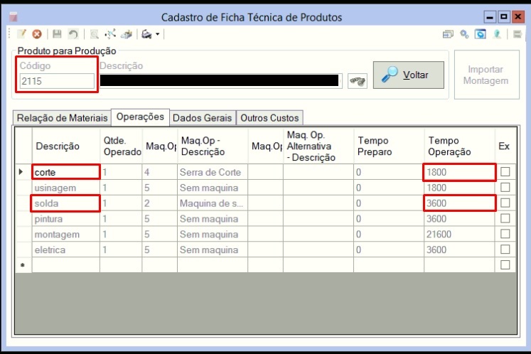
Task: Expand the printer dropdown arrow
Action: pos(158,34)
